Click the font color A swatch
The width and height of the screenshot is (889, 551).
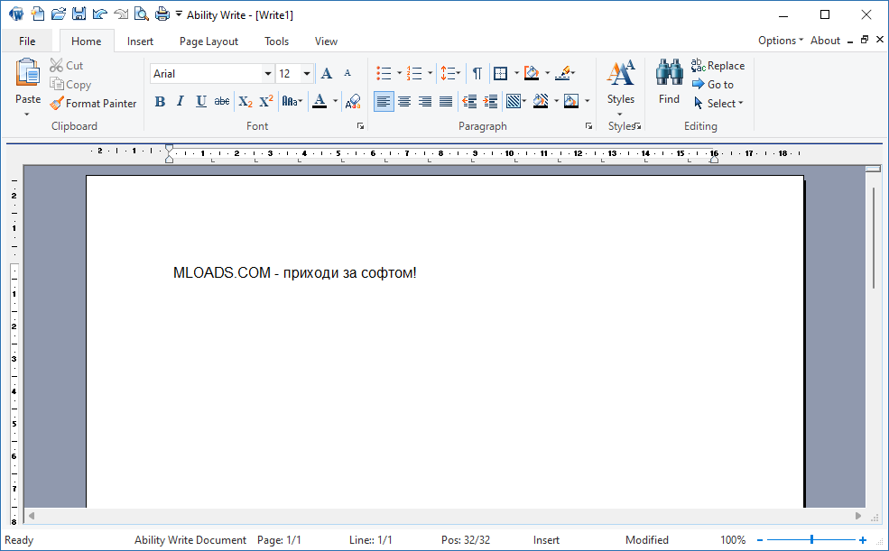[319, 101]
